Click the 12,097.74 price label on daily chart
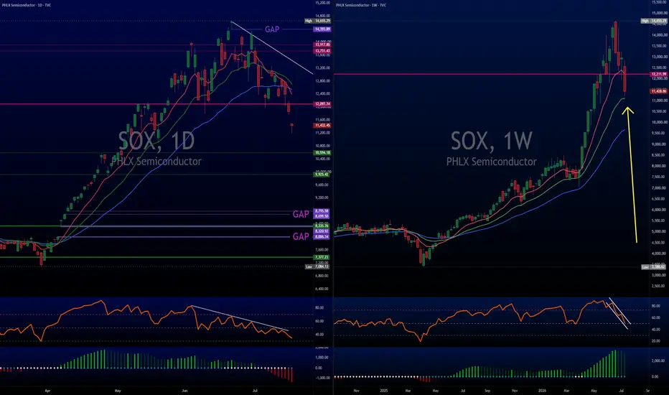This screenshot has width=669, height=395. pos(322,103)
